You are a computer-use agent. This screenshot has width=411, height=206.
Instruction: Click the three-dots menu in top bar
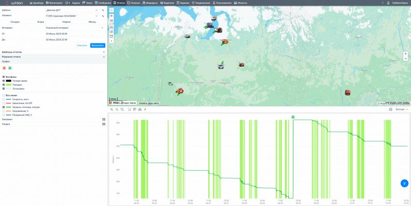click(383, 3)
